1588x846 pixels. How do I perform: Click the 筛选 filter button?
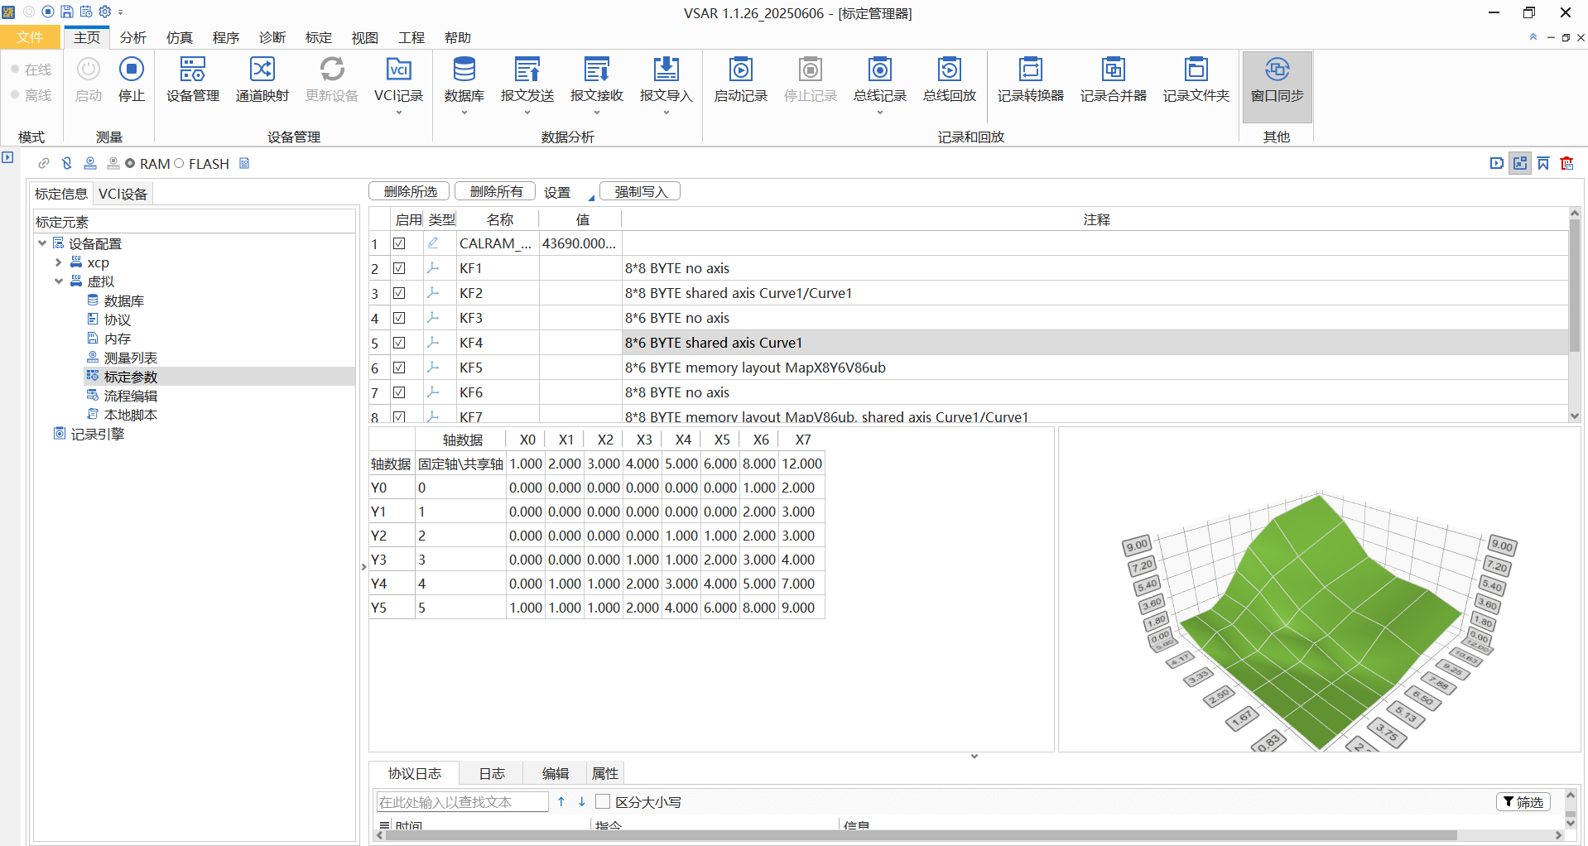pos(1523,801)
